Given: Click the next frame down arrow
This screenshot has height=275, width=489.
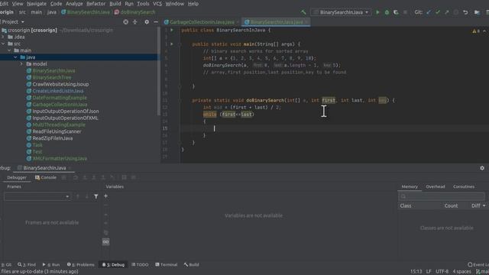Looking at the screenshot, I should [x=86, y=196].
